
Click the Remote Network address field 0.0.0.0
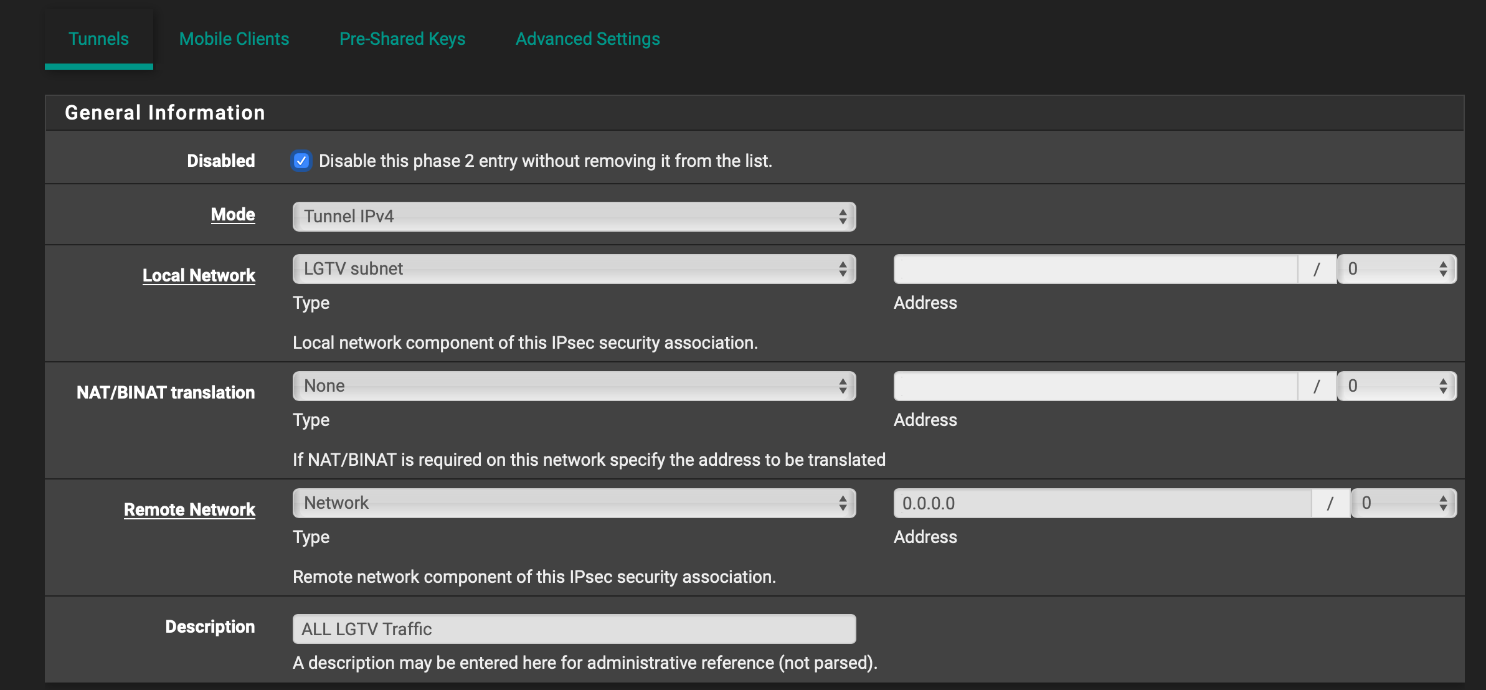[1102, 503]
